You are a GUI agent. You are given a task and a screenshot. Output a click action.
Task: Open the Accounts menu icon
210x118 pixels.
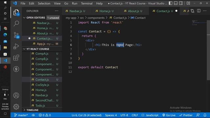click(x=16, y=95)
